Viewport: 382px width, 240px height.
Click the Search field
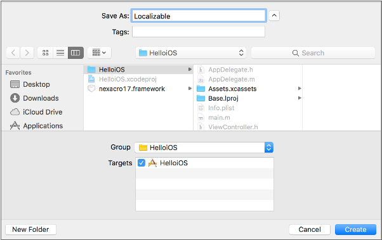[x=313, y=53]
